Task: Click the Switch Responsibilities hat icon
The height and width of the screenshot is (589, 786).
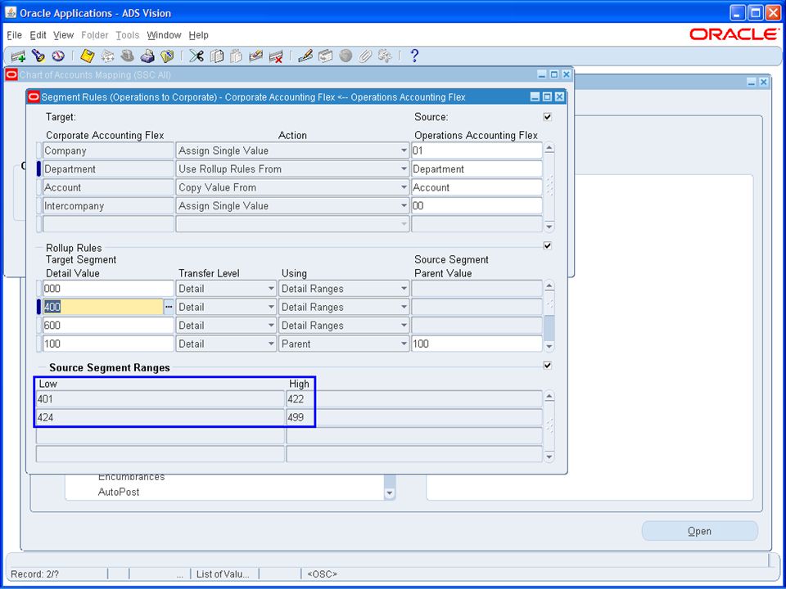Action: tap(128, 56)
